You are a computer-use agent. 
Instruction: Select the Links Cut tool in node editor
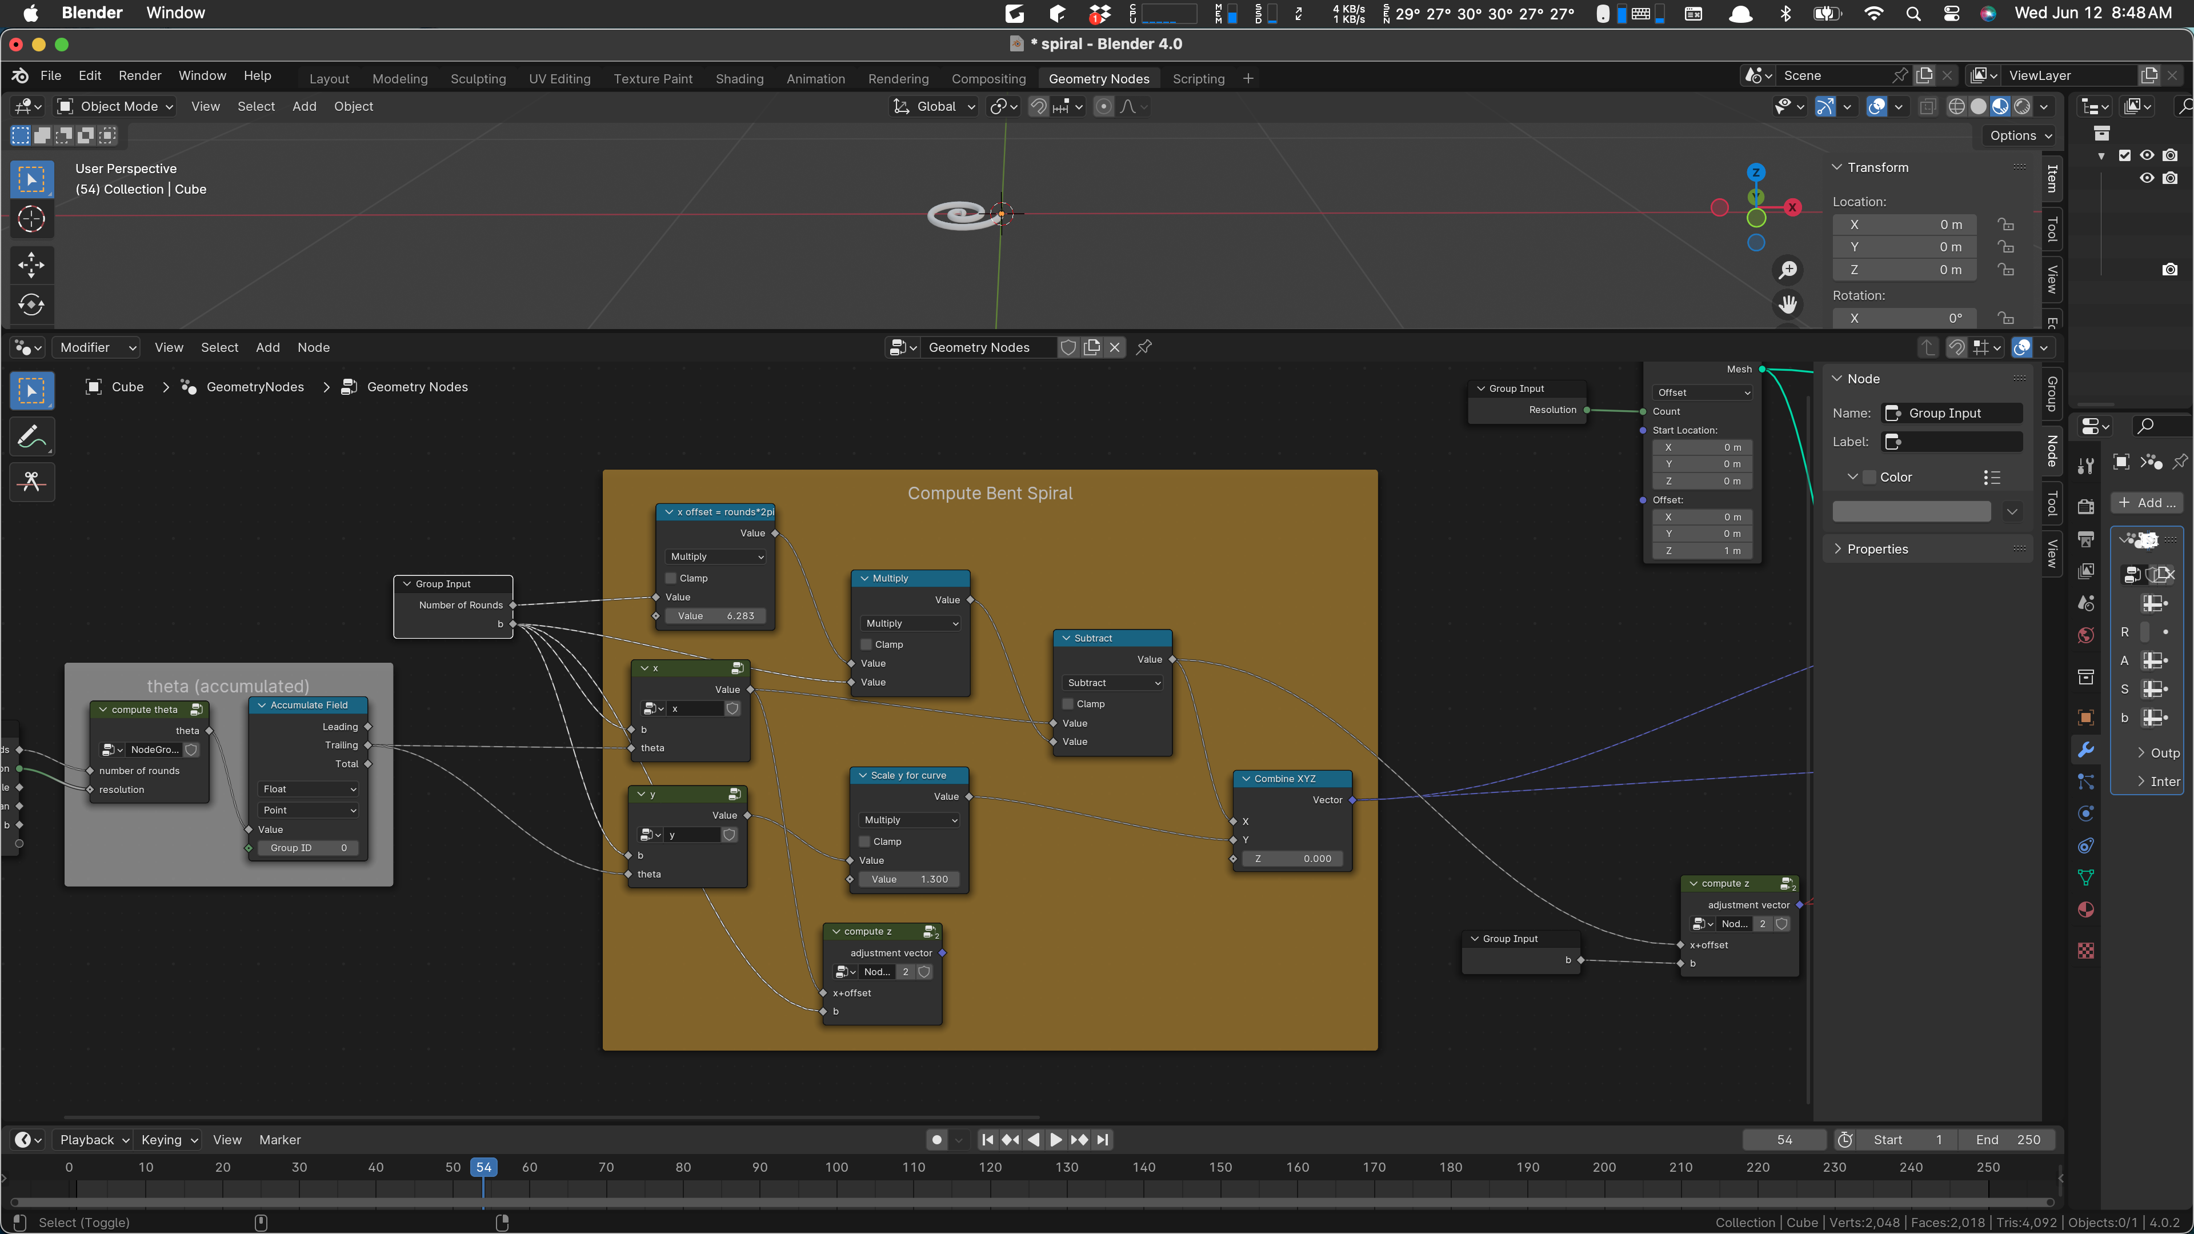(x=31, y=482)
